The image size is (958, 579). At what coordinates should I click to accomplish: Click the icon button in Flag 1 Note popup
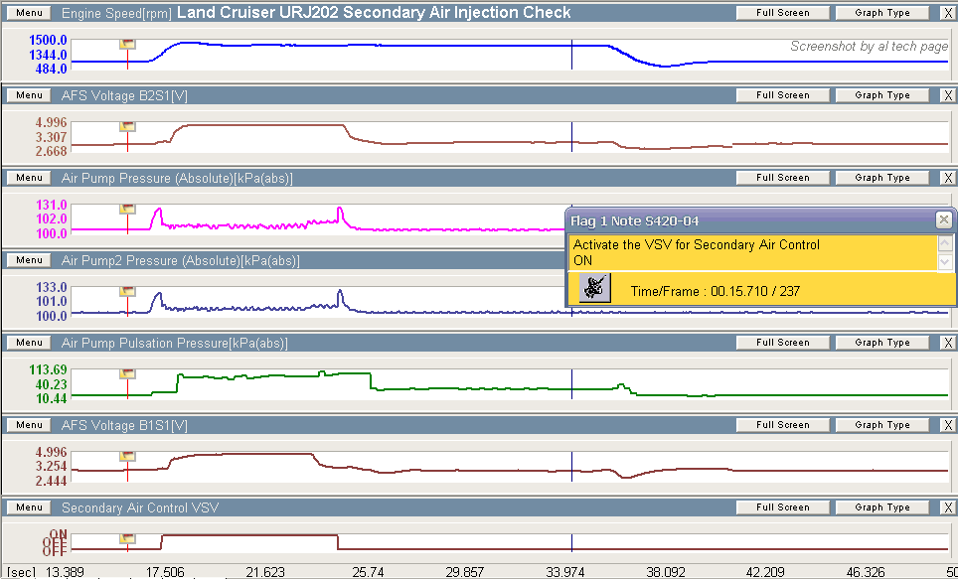(594, 288)
